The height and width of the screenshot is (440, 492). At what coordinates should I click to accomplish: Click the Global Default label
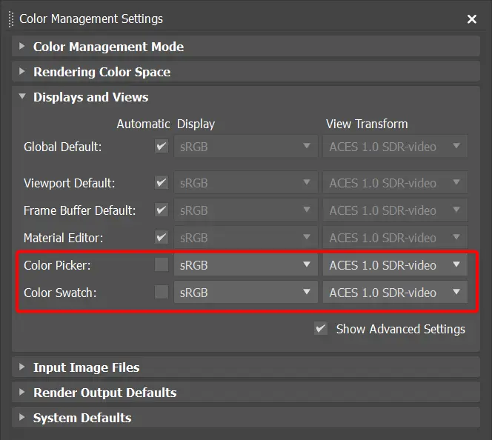click(x=62, y=147)
